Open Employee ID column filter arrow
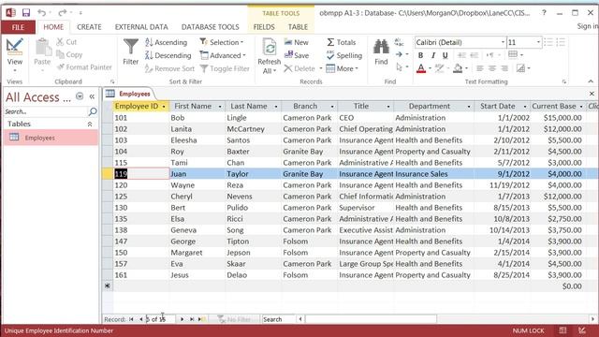The image size is (599, 337). click(x=164, y=107)
